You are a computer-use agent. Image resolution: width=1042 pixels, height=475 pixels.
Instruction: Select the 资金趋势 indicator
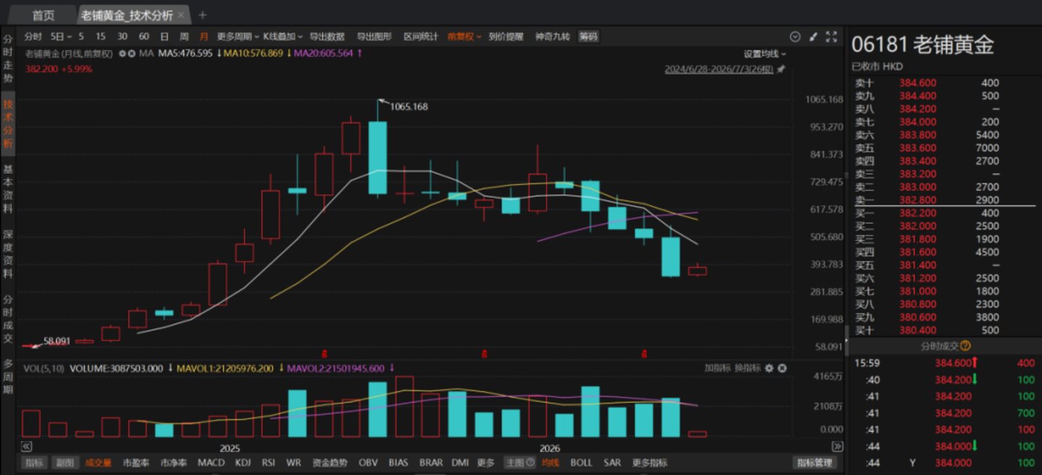(329, 463)
